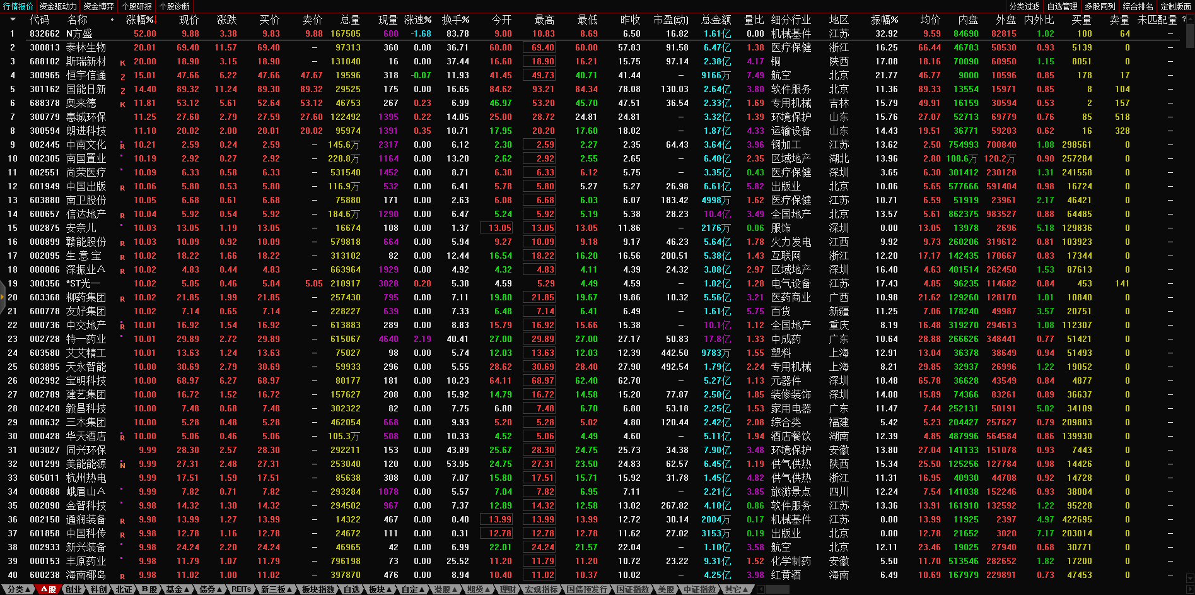Open 自选管理 in the top right
This screenshot has height=595, width=1195.
click(x=1062, y=6)
